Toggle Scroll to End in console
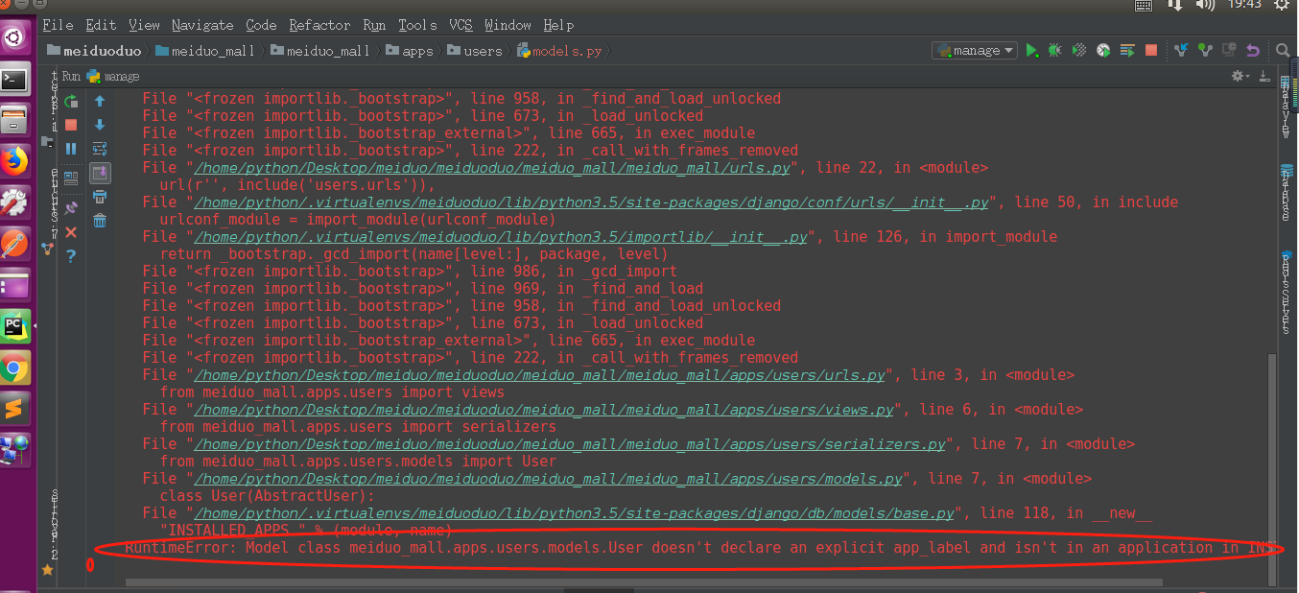Viewport: 1299px width, 593px height. [100, 174]
